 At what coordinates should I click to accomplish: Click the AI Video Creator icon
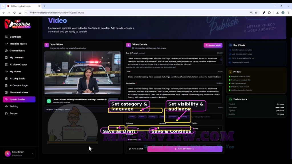click(6, 65)
